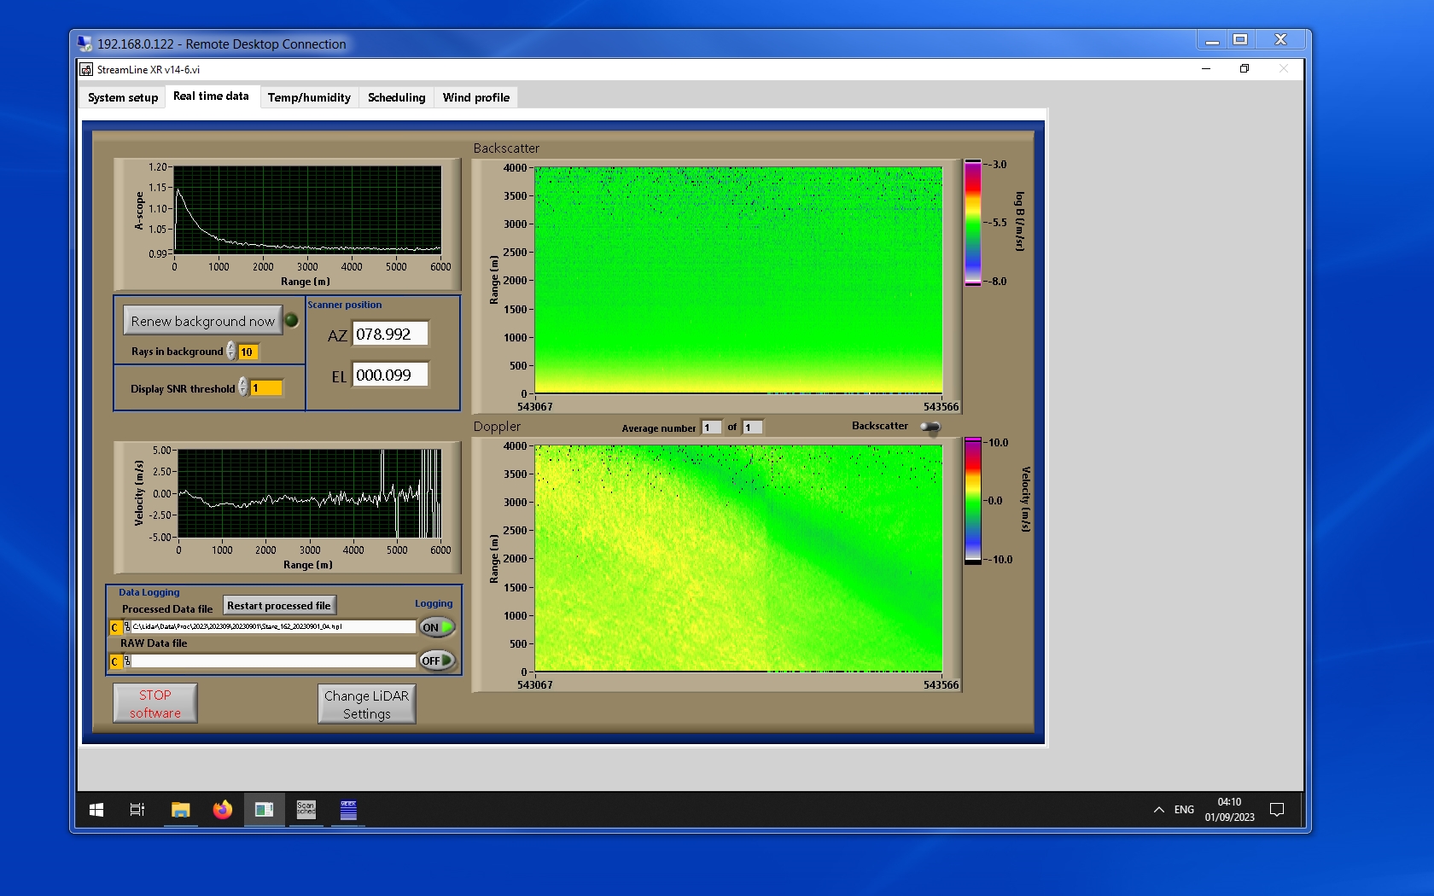1434x896 pixels.
Task: Open Task View in the taskbar
Action: click(137, 809)
